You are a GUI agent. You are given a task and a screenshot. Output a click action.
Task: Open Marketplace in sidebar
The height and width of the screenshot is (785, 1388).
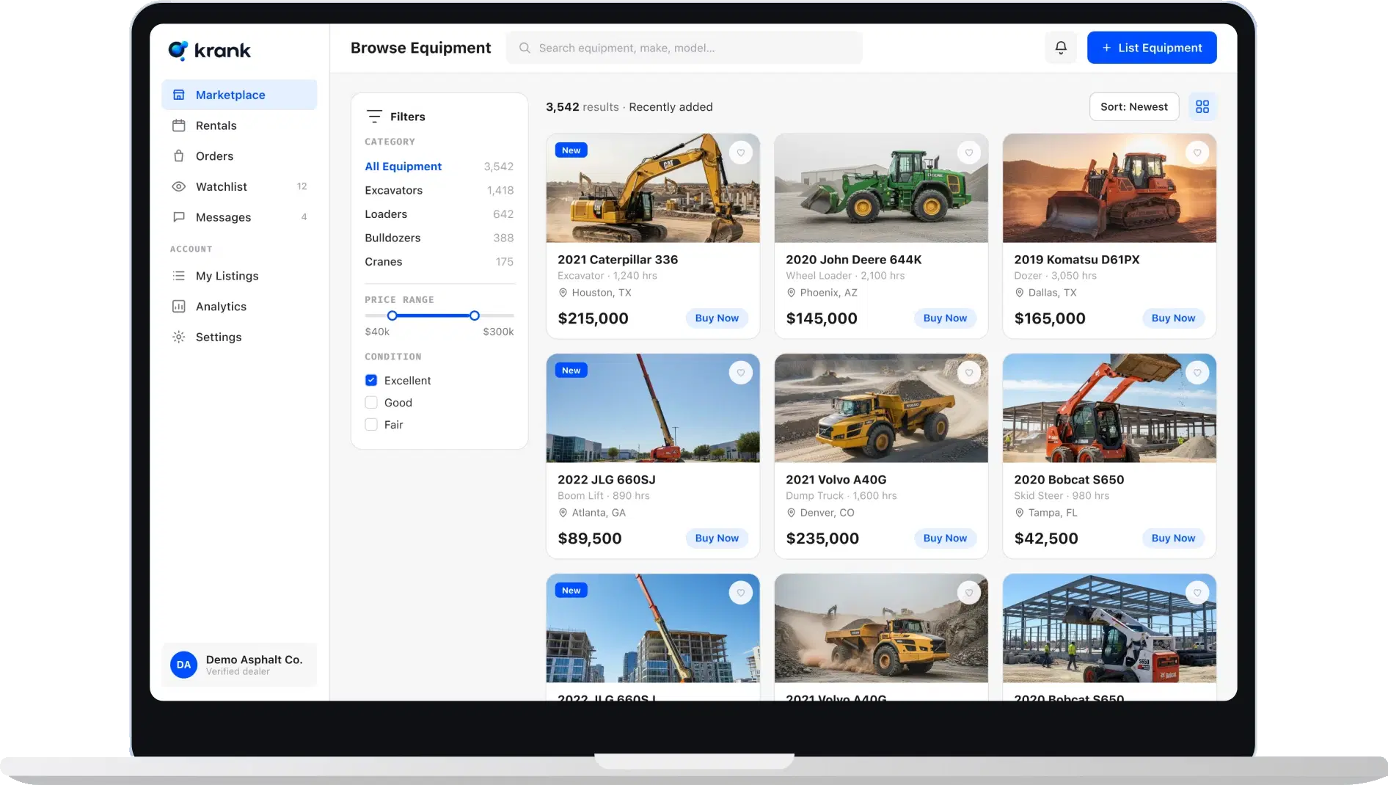click(x=239, y=95)
